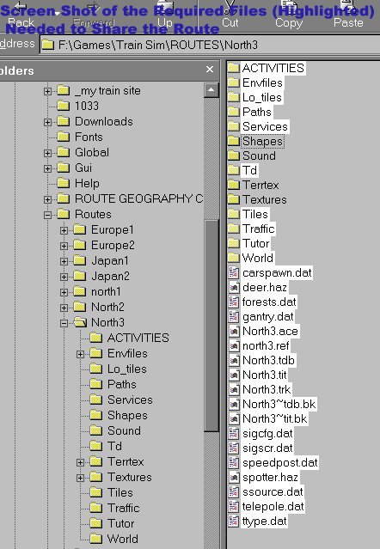The image size is (380, 549).
Task: Select the Fonts folder in tree
Action: click(x=89, y=137)
